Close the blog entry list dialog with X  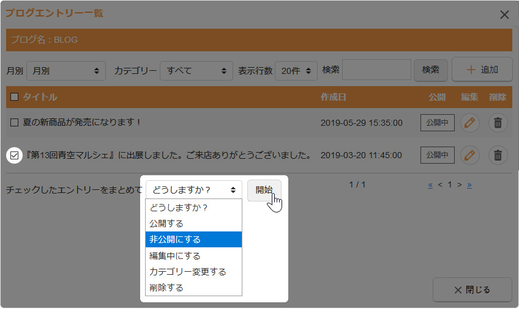point(504,15)
